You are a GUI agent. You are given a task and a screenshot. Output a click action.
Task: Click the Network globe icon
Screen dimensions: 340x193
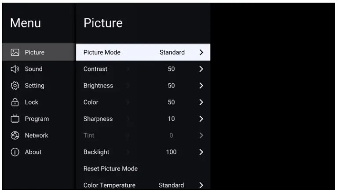[14, 135]
